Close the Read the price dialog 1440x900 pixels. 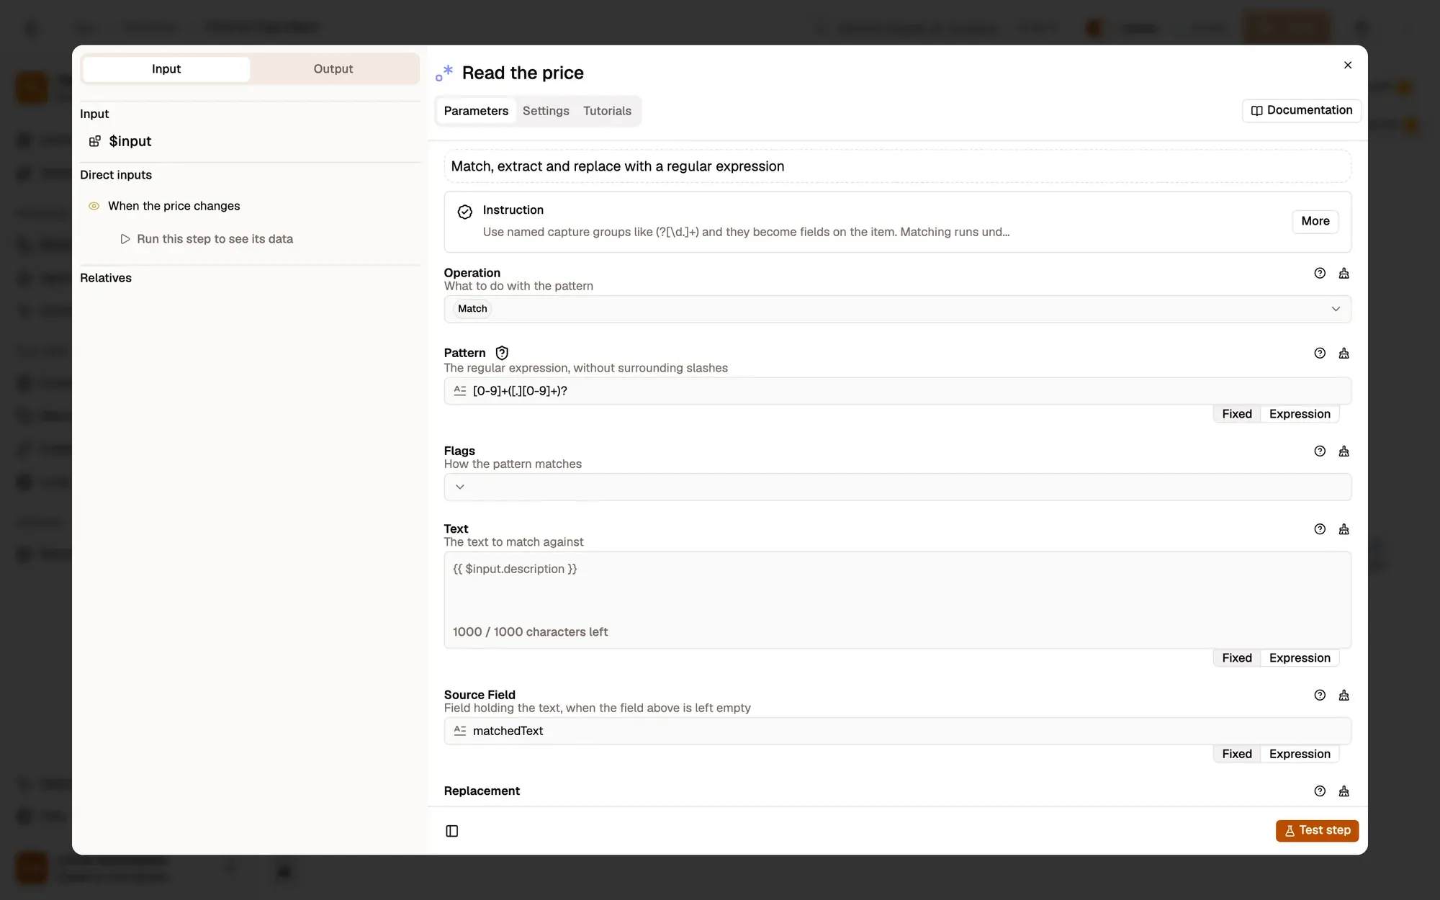[1348, 65]
